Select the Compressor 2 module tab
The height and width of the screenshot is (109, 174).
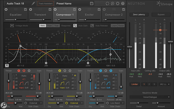[x=114, y=15]
